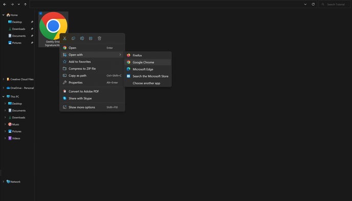This screenshot has width=352, height=201.
Task: Click the Search Tutorial input field
Action: (x=334, y=4)
